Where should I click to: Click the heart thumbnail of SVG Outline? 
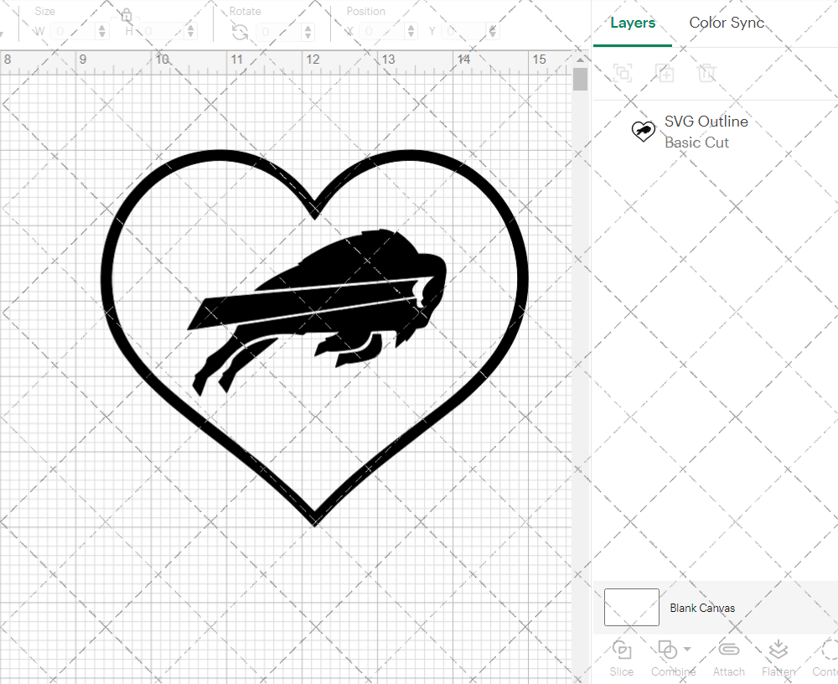[644, 132]
